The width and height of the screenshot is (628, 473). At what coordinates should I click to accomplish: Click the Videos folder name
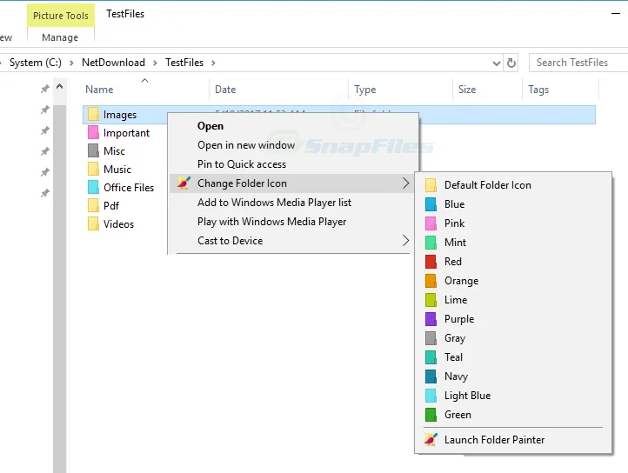[118, 224]
